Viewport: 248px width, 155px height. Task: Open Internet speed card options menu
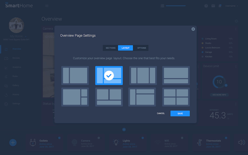236,104
